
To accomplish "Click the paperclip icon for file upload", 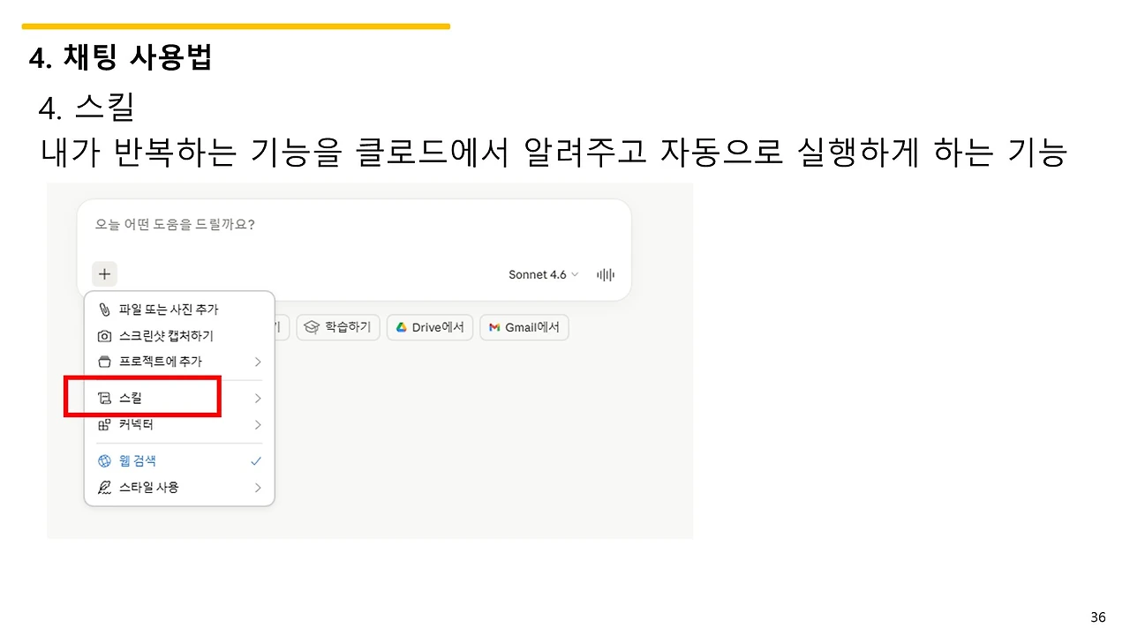I will [104, 310].
